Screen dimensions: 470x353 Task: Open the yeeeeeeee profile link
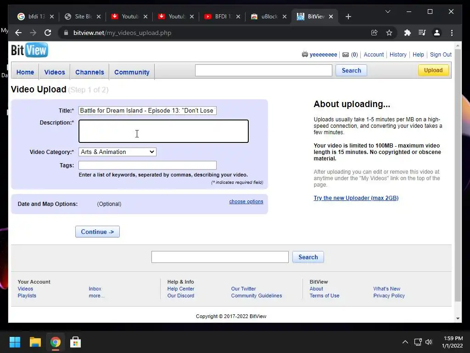click(x=323, y=55)
